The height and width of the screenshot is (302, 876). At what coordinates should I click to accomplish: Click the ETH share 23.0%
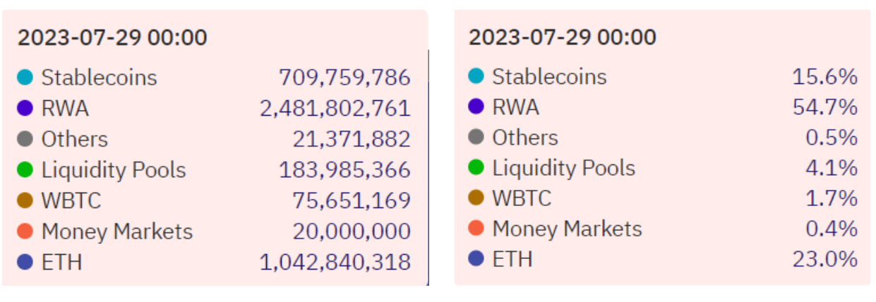coord(825,259)
